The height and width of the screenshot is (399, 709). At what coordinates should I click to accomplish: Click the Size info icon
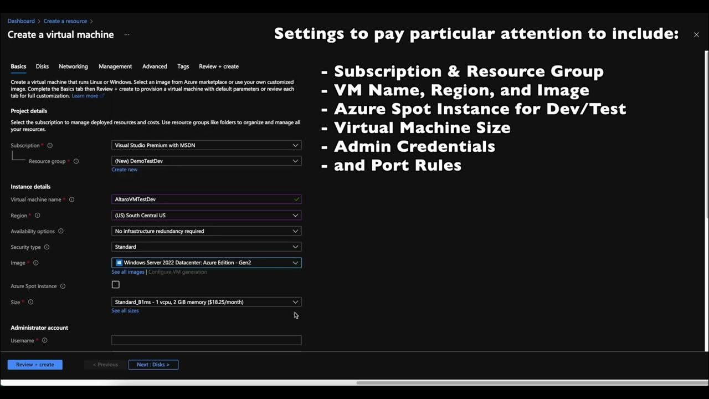click(30, 302)
